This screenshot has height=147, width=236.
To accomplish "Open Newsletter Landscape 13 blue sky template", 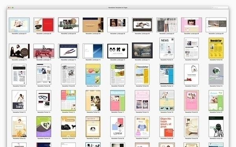I will coord(93,51).
